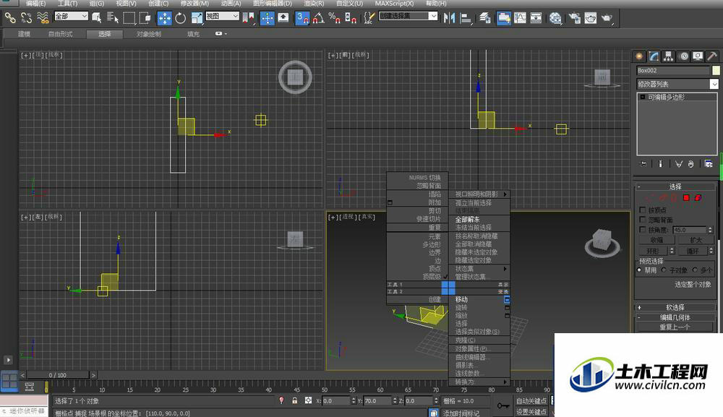Image resolution: width=723 pixels, height=417 pixels.
Task: Click the Box002 object color swatch
Action: (716, 71)
